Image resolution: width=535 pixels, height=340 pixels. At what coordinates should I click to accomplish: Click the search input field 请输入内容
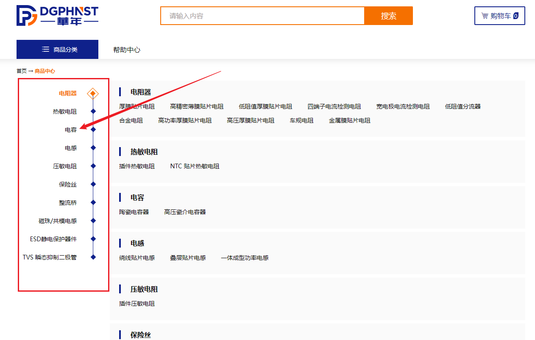262,16
